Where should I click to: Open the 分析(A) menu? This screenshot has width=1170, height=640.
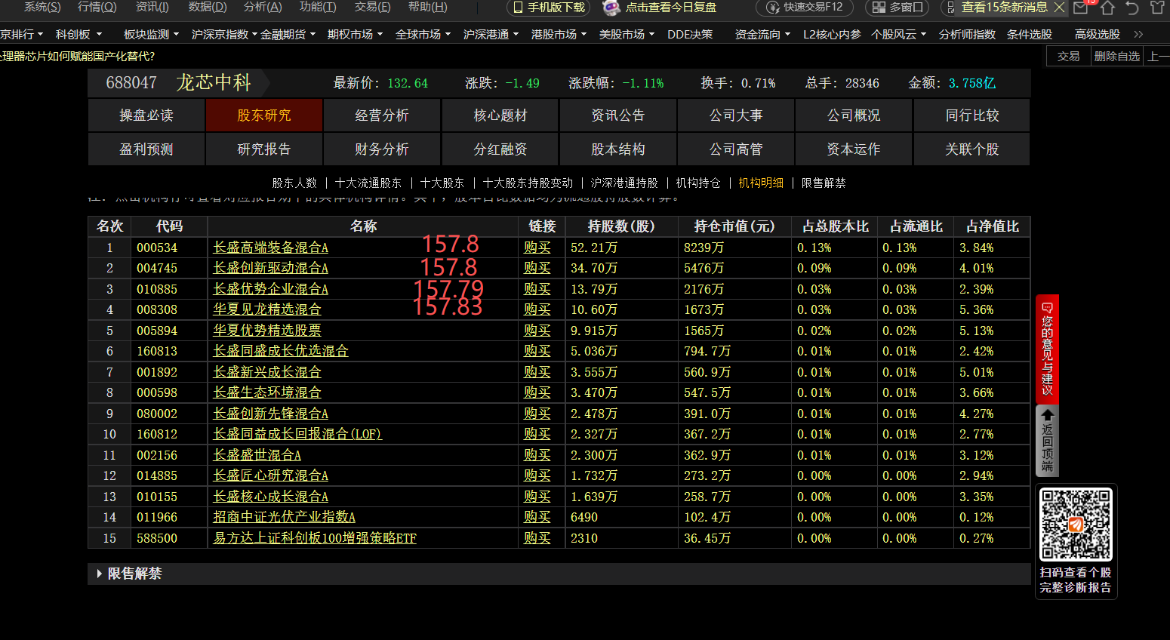tap(263, 7)
